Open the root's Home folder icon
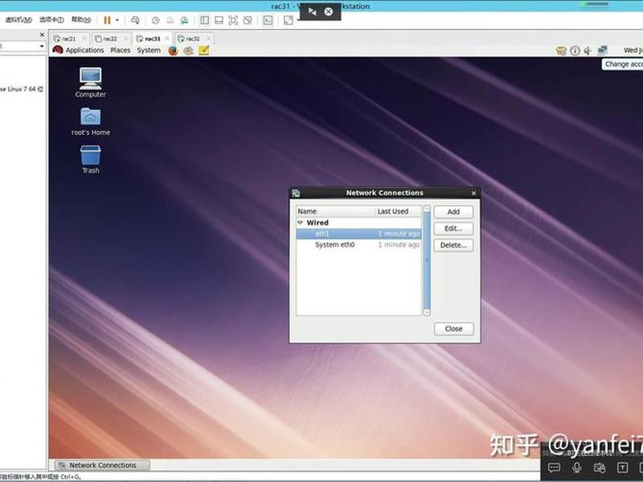The height and width of the screenshot is (482, 643). 91,122
